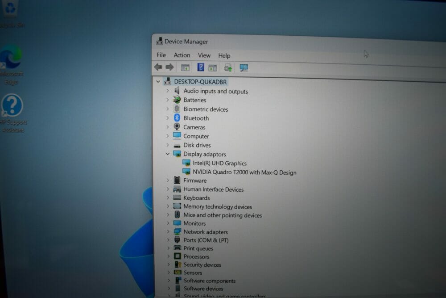Screen dimensions: 446x298
Task: Expand the Disk drives category
Action: (168, 145)
